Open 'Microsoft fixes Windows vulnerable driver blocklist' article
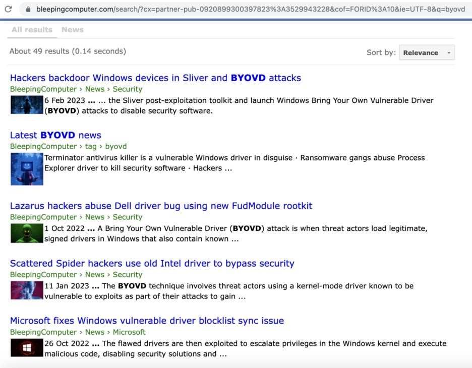Viewport: 472px width, 368px height. 147,321
